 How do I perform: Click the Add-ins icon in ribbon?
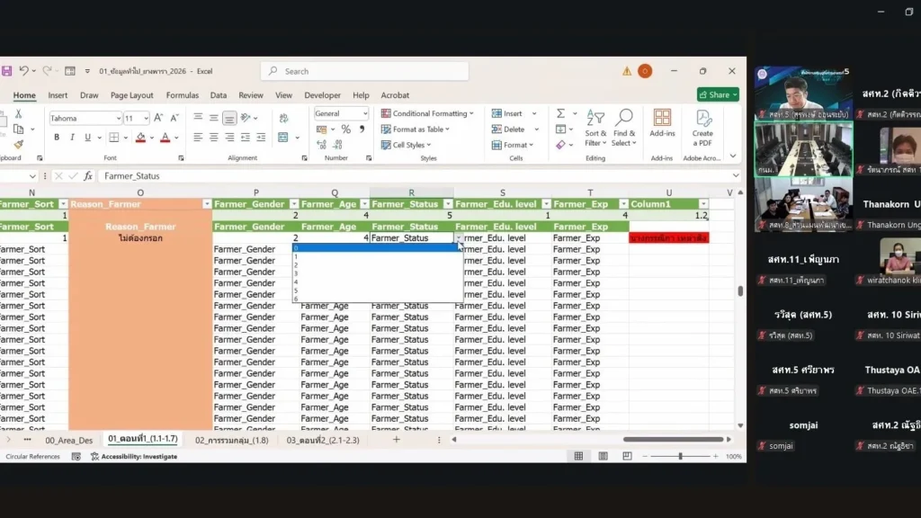point(662,123)
